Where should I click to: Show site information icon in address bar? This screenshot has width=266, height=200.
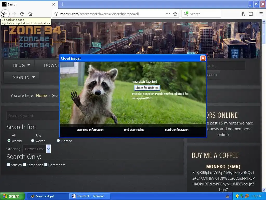[56, 14]
